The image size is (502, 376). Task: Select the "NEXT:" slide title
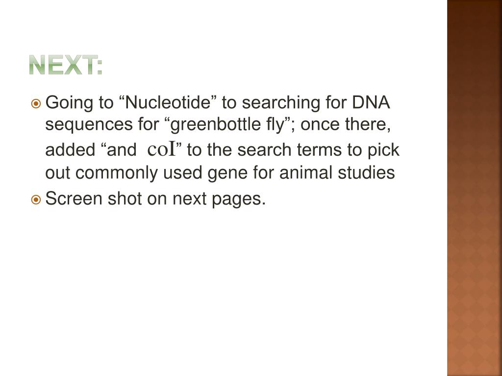(66, 65)
